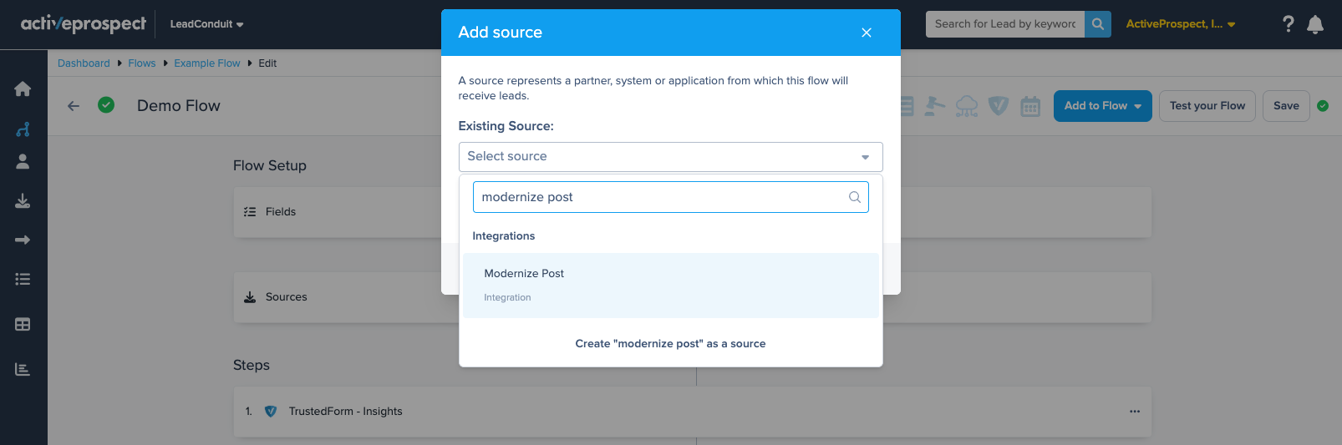Open the table icon in sidebar
This screenshot has height=445, width=1342.
[23, 325]
